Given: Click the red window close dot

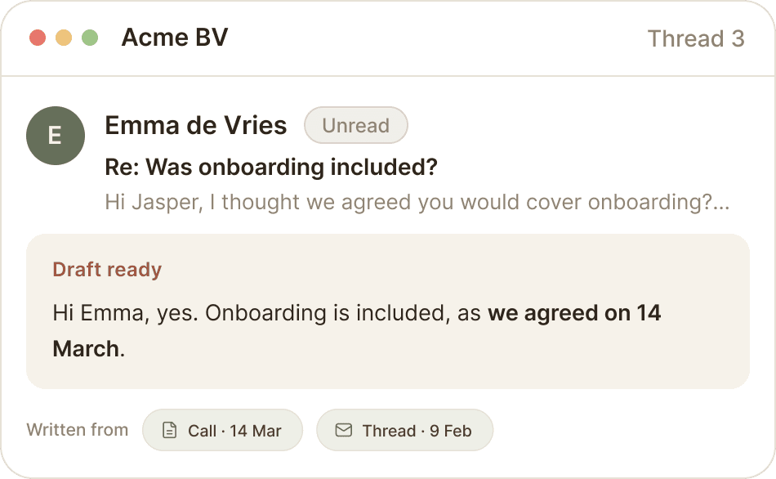Looking at the screenshot, I should [38, 38].
